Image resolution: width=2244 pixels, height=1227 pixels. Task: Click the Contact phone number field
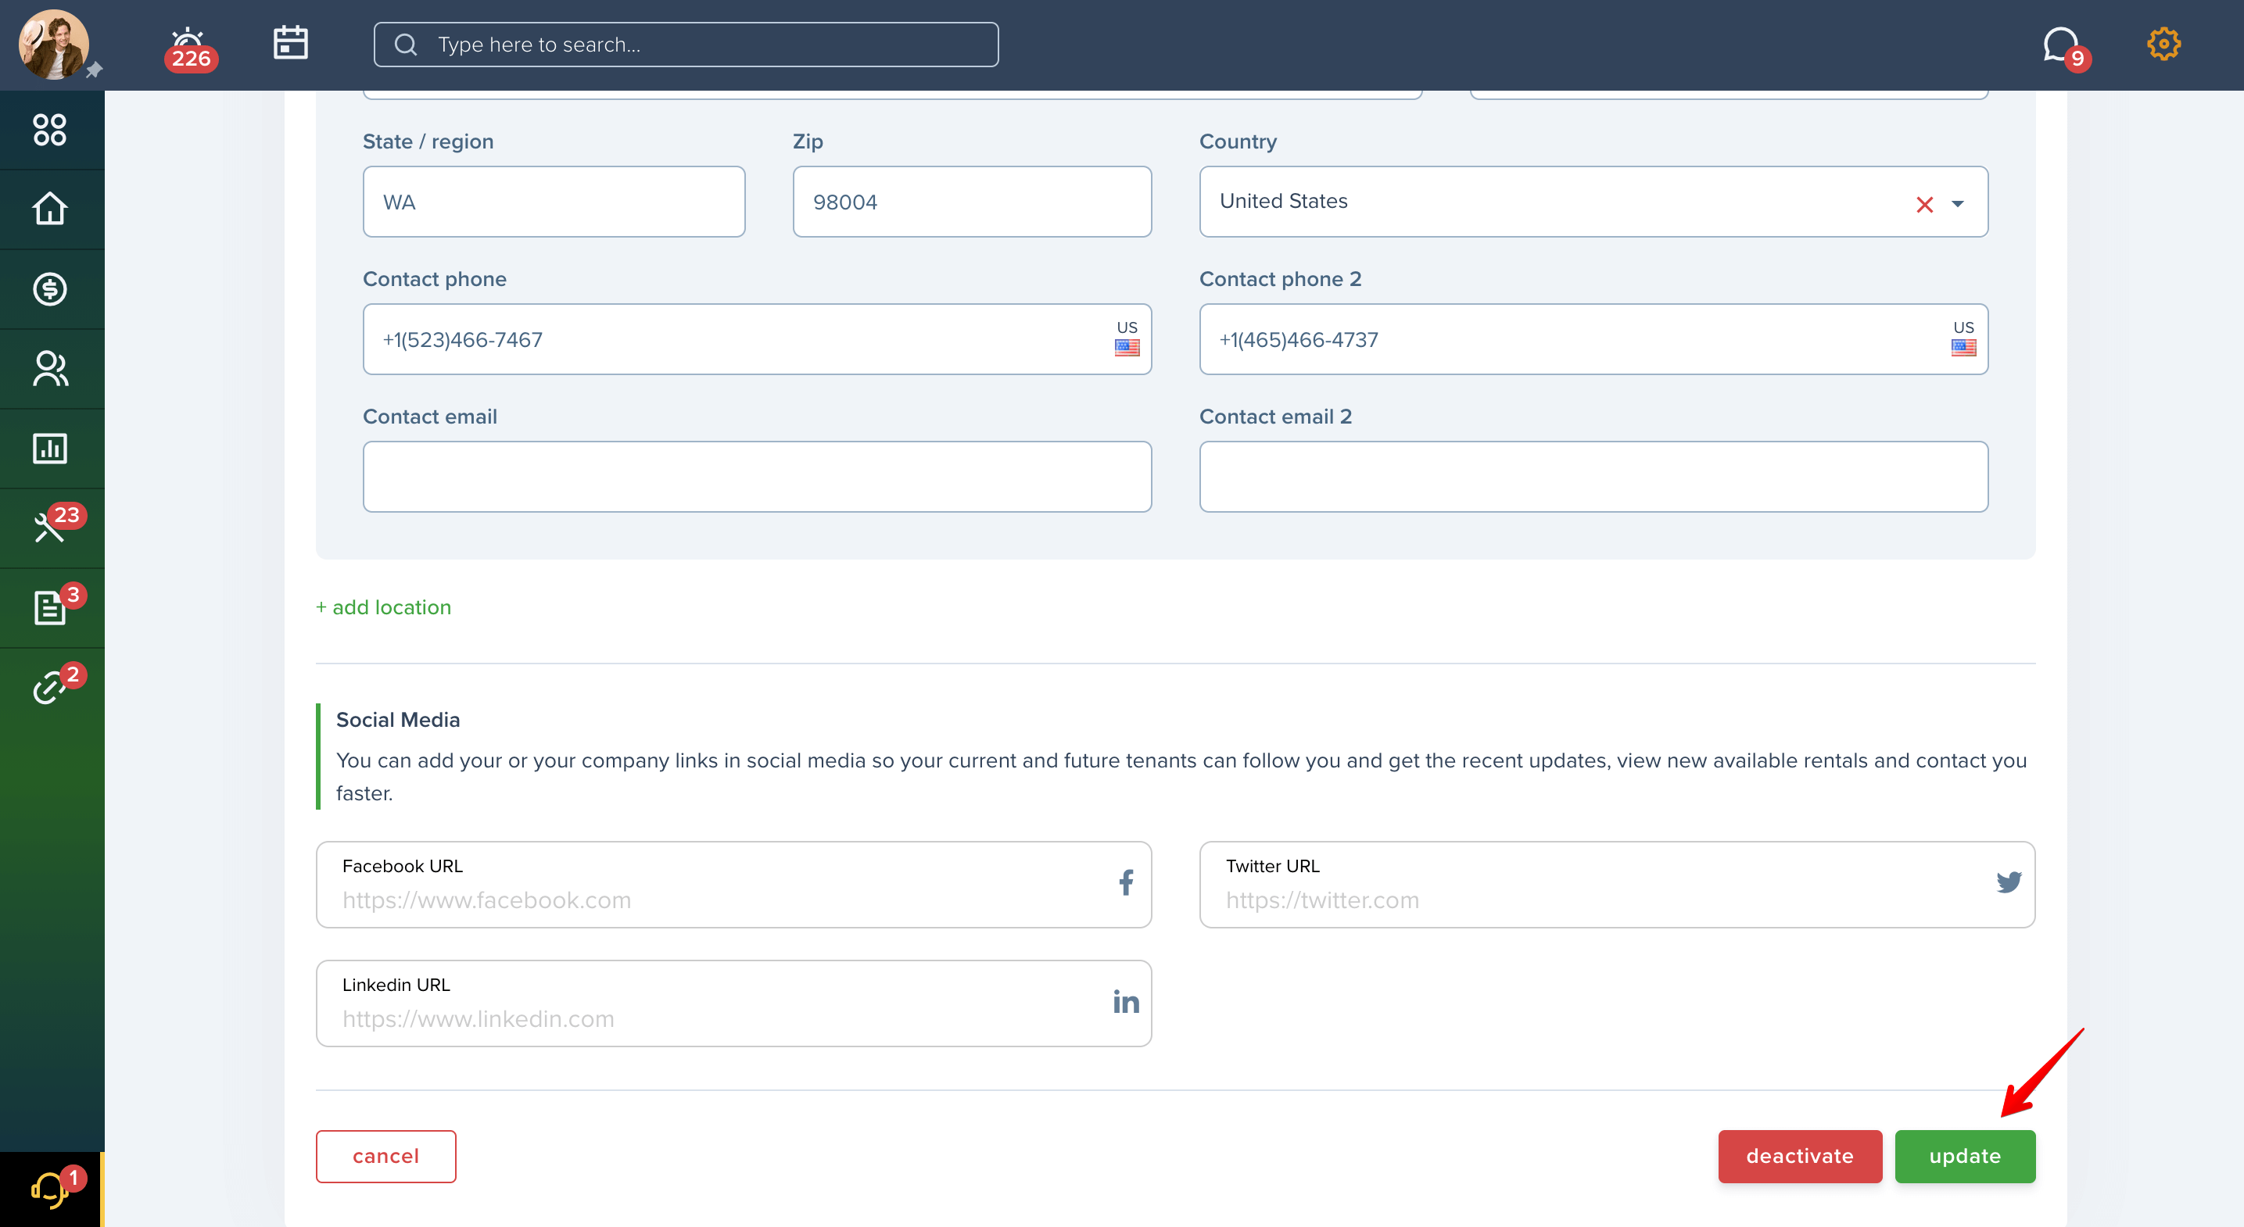(x=757, y=340)
